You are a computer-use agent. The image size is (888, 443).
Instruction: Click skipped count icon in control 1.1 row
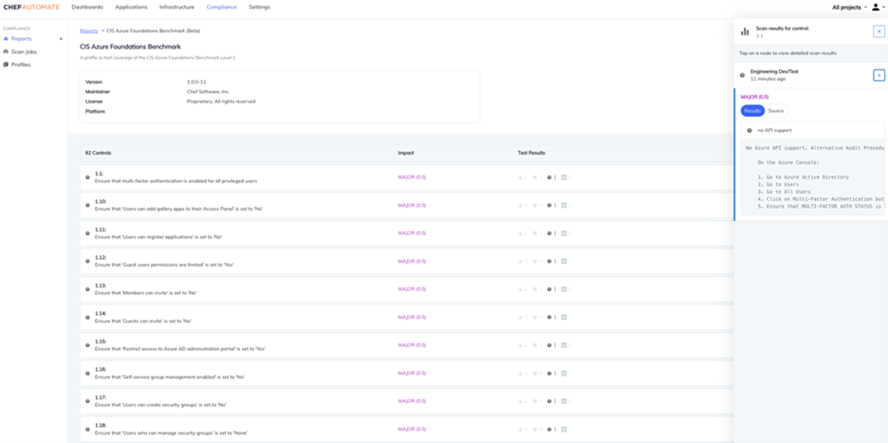[x=549, y=177]
